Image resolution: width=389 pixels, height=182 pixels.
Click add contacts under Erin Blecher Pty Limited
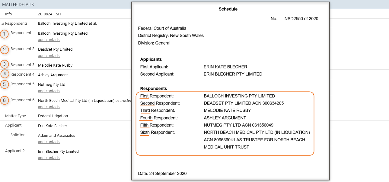tap(49, 158)
